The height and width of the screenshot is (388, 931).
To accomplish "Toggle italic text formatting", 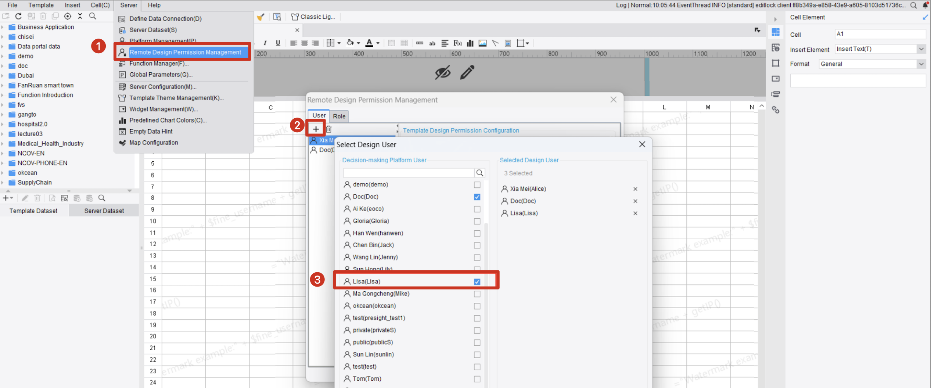I will pos(265,43).
